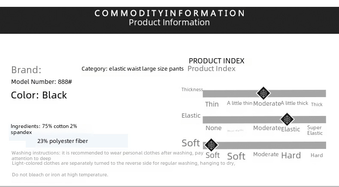Click the gray Thickness slider bar
Viewport: 339px width, 187px height.
pyautogui.click(x=264, y=94)
